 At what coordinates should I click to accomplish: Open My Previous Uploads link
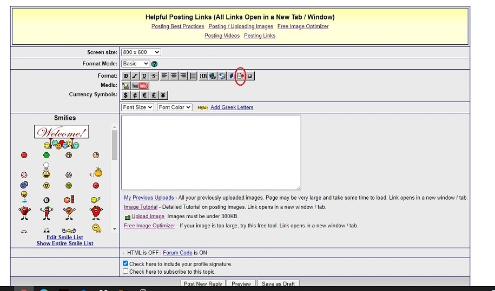[149, 198]
